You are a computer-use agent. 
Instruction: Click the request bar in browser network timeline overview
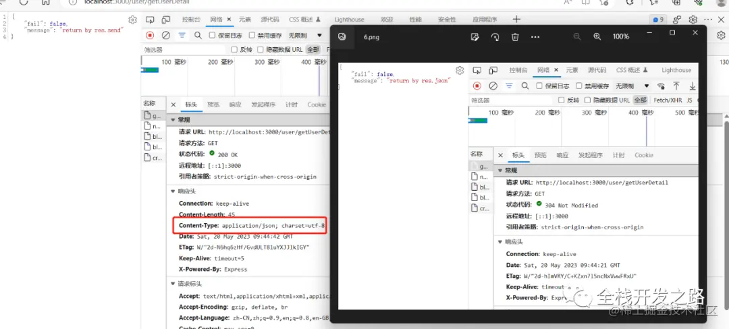(150, 70)
